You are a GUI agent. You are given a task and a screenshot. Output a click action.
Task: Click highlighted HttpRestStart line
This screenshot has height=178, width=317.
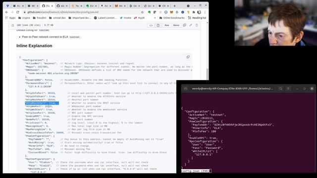tap(42, 103)
